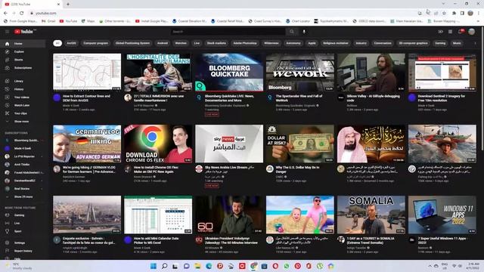Select the Gaming filter chip
Screen dimensions: 484x272
440,43
